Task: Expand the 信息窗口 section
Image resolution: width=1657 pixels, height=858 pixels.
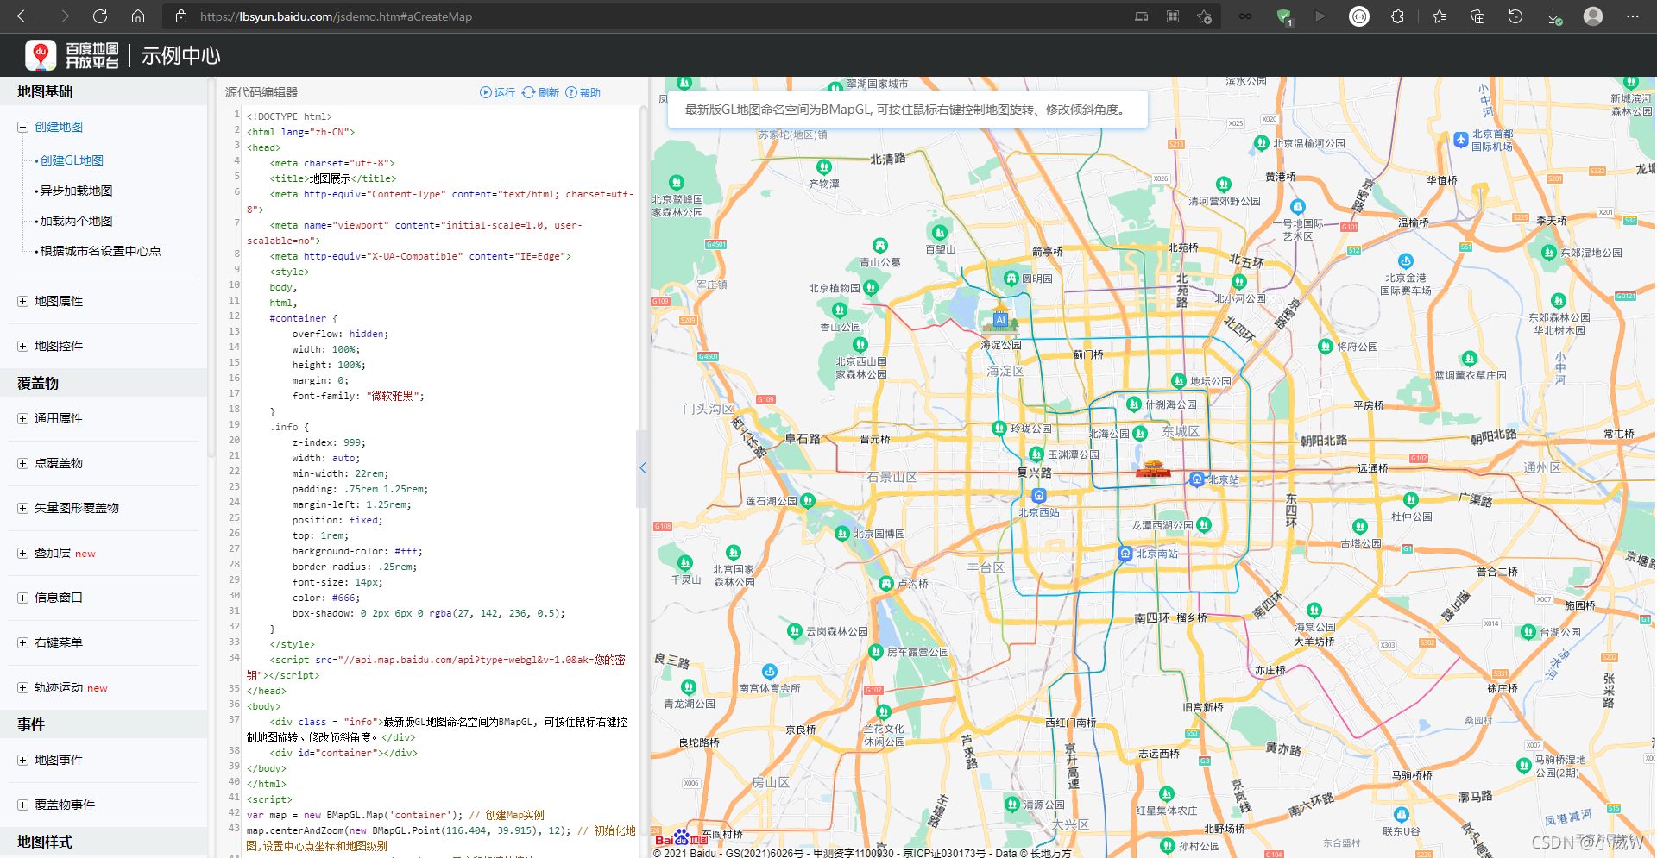Action: pyautogui.click(x=22, y=598)
